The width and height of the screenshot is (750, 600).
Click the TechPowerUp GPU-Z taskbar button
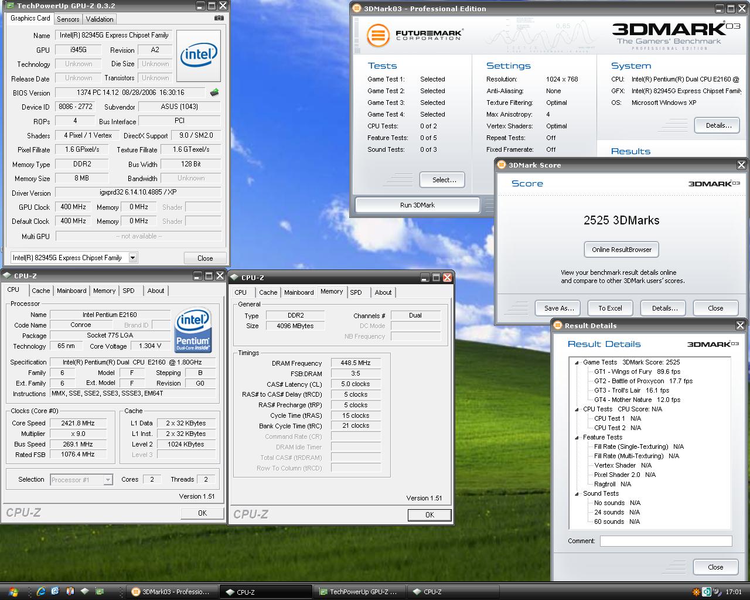tap(359, 592)
